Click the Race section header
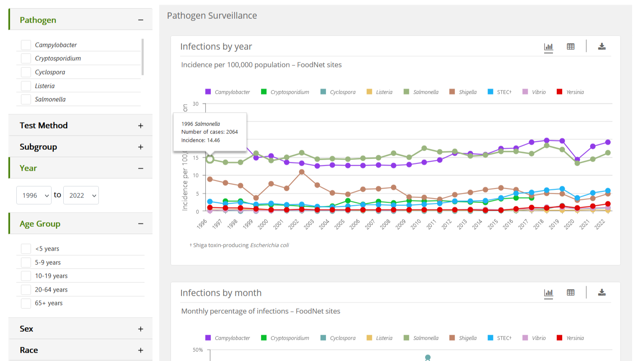The height and width of the screenshot is (361, 643). pyautogui.click(x=80, y=350)
